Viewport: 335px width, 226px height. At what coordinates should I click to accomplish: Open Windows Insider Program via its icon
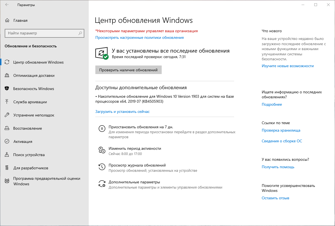[x=7, y=181]
